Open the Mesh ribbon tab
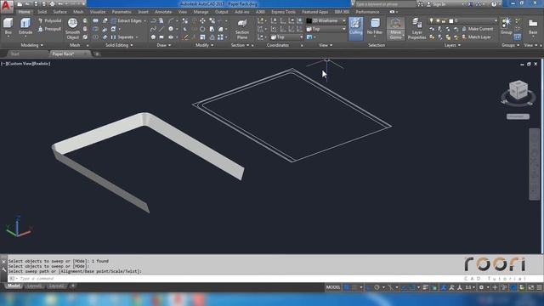The height and width of the screenshot is (306, 544). [78, 12]
